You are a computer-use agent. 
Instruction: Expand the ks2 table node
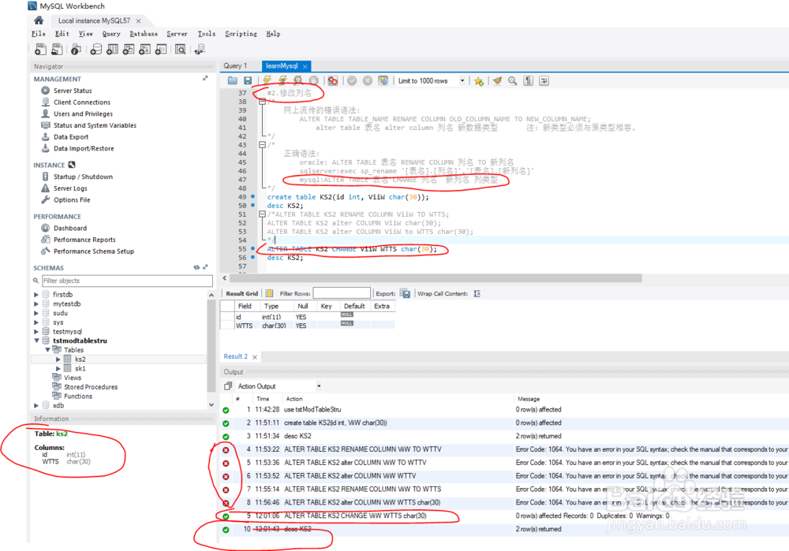click(x=58, y=359)
